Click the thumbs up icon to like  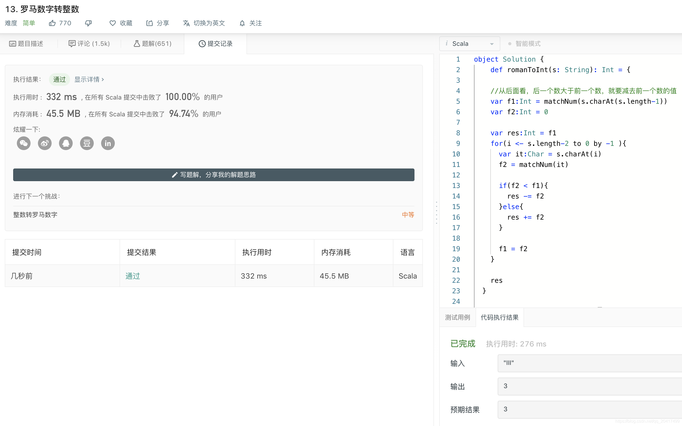click(52, 23)
